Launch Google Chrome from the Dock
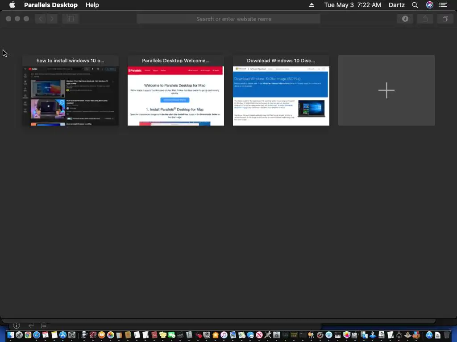Image resolution: width=457 pixels, height=342 pixels. (28, 335)
